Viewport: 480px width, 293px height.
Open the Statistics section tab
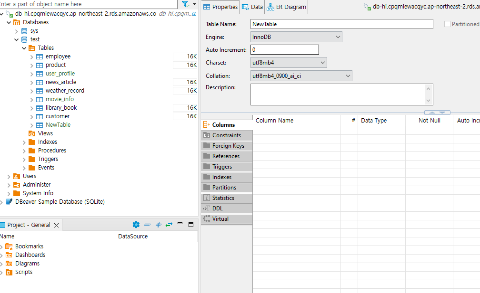tap(227, 198)
